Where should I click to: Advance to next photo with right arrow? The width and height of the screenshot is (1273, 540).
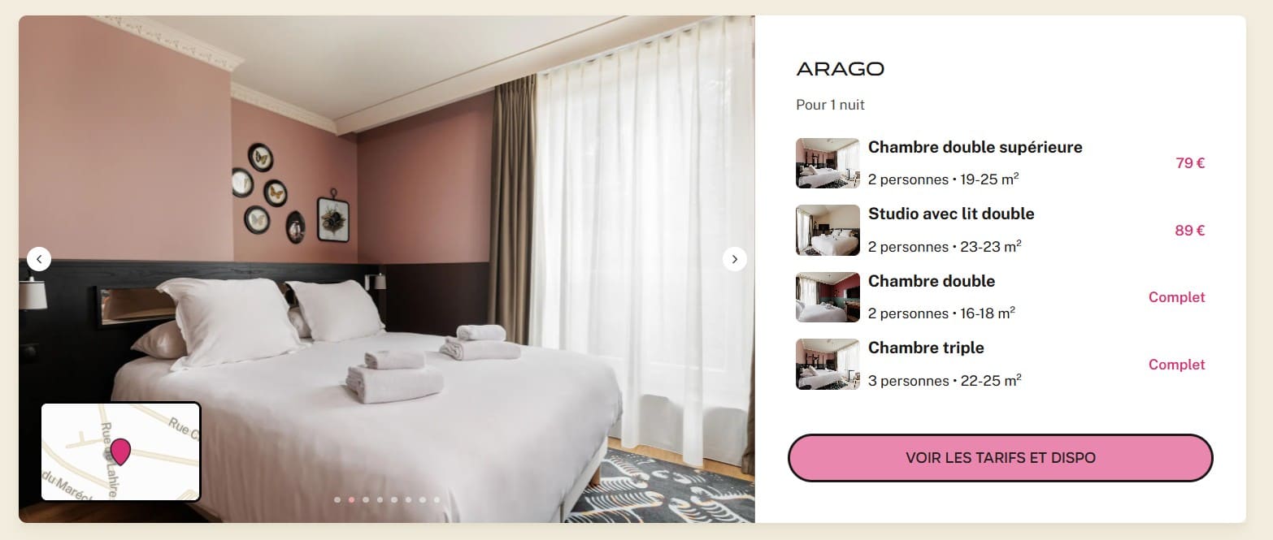tap(735, 259)
